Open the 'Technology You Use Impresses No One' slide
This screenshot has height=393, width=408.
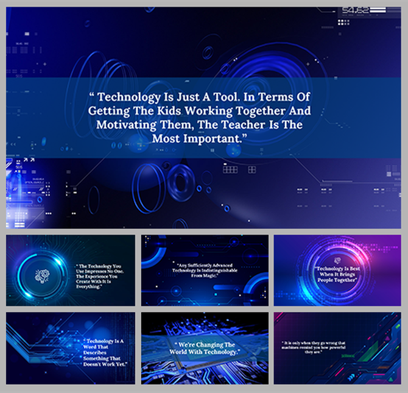71,271
